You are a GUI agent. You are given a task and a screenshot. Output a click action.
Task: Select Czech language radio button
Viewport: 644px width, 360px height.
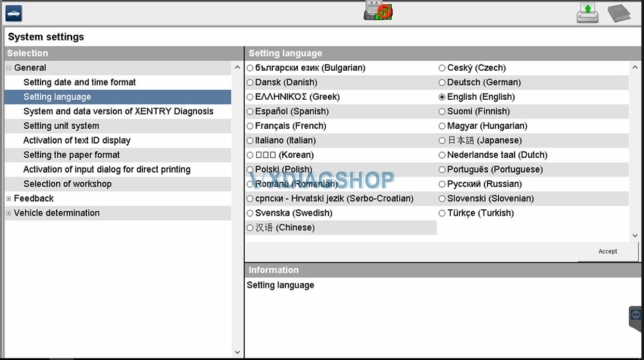pyautogui.click(x=442, y=68)
